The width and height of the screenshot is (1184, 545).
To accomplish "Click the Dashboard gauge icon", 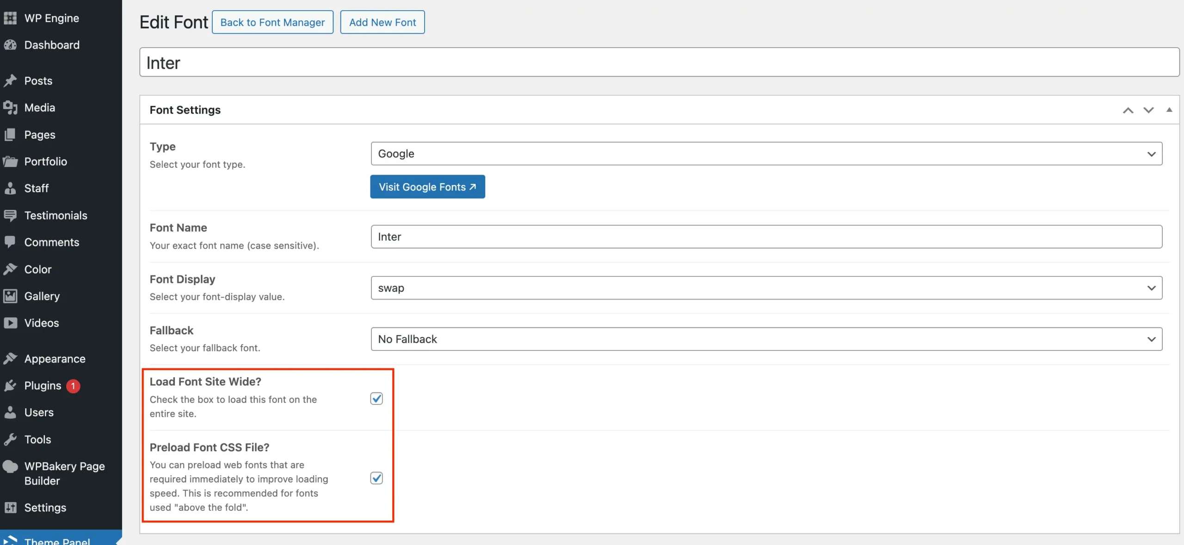I will (x=10, y=45).
